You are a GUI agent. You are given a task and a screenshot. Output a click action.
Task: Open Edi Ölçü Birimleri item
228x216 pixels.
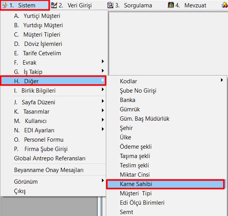coord(167,203)
